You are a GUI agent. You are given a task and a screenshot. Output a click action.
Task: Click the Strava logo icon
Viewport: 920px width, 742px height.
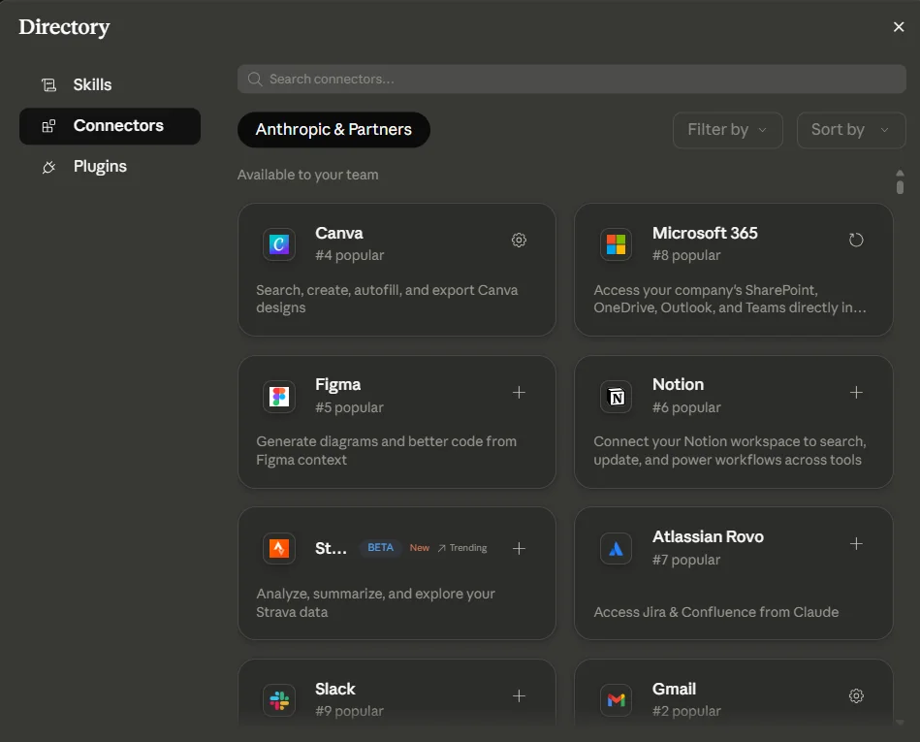coord(278,548)
